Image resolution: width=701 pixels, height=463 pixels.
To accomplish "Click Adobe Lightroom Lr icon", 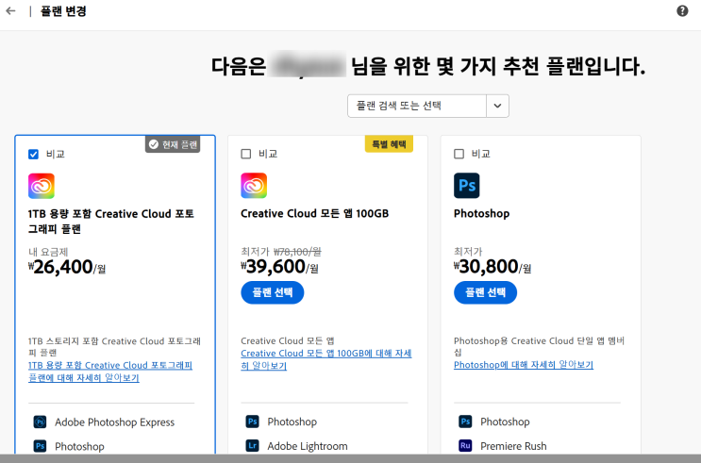I will click(x=253, y=446).
